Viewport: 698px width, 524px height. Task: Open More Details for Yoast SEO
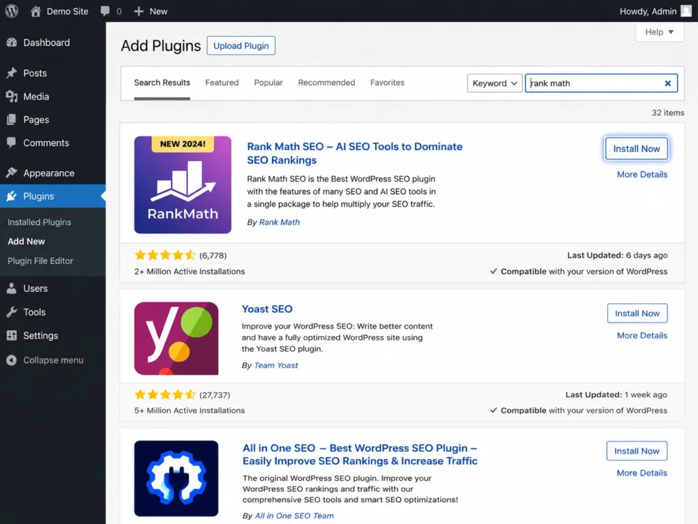pos(642,336)
